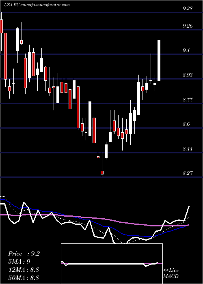203x284 pixels.
Task: Click the 8.44 price axis label
Action: (188, 149)
